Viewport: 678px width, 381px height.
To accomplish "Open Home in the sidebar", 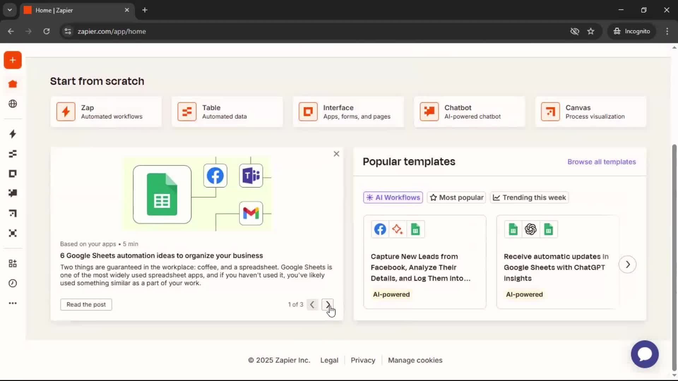I will (13, 84).
